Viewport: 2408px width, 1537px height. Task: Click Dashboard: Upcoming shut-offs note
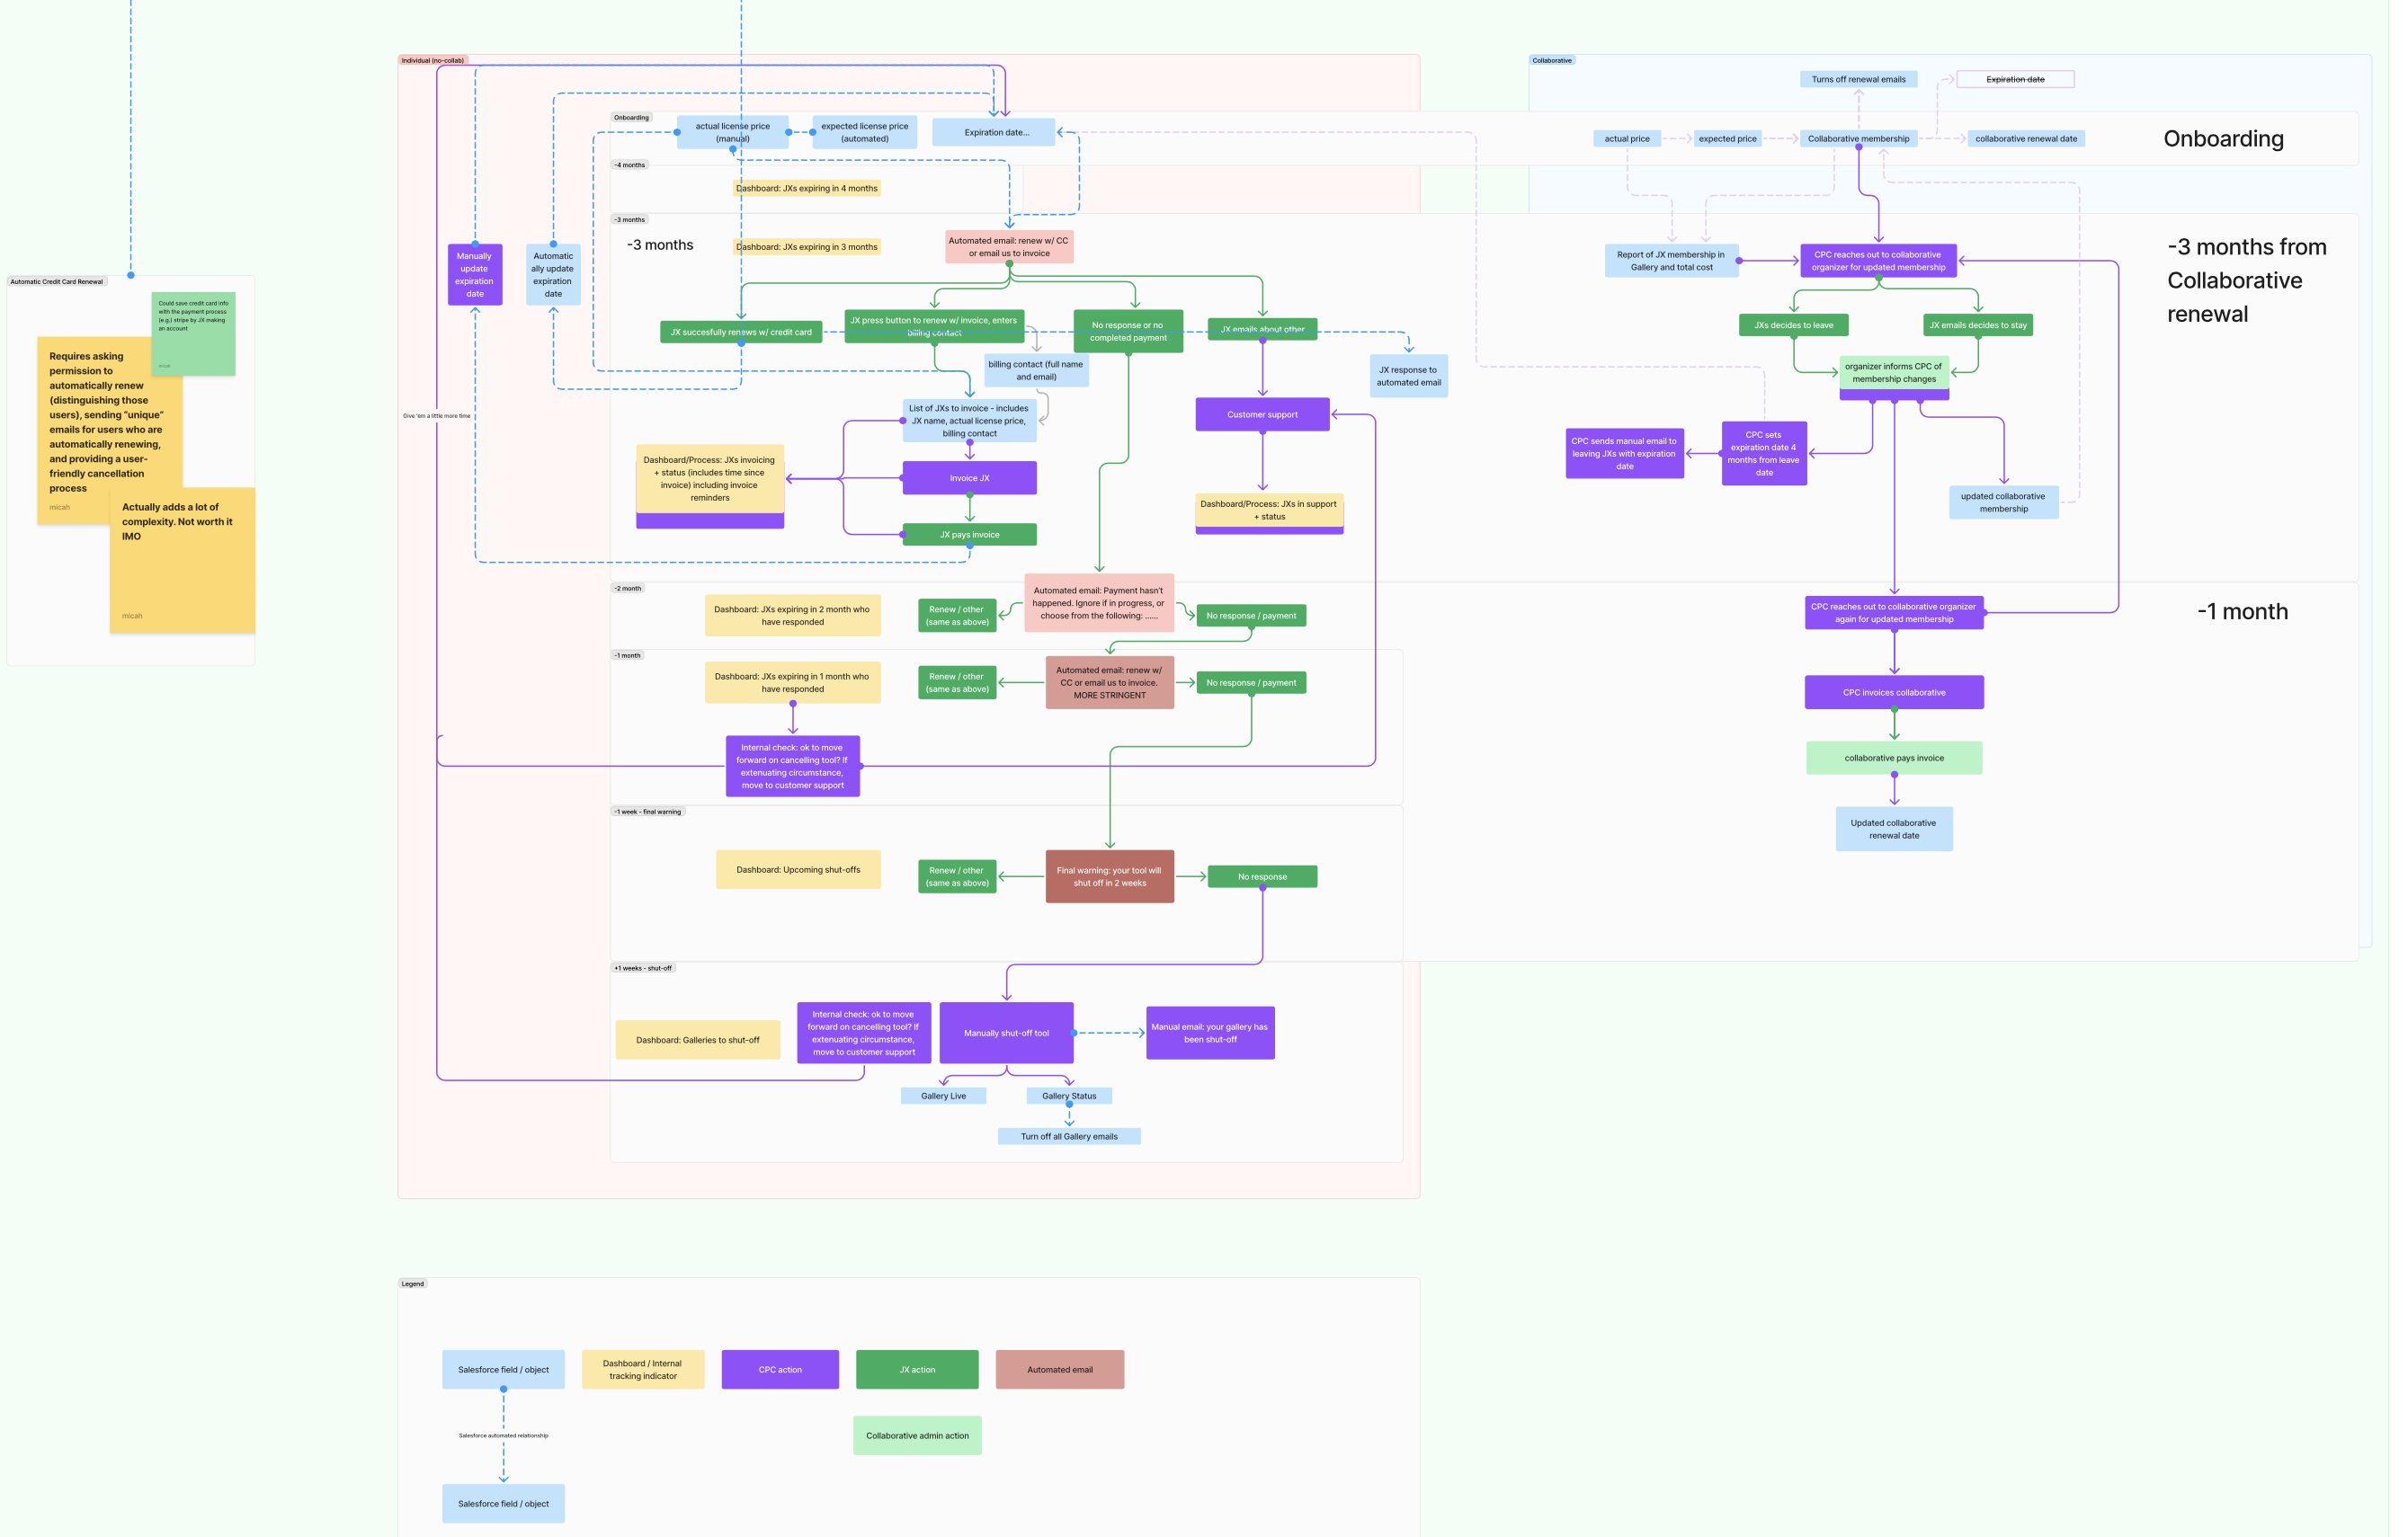[x=798, y=869]
